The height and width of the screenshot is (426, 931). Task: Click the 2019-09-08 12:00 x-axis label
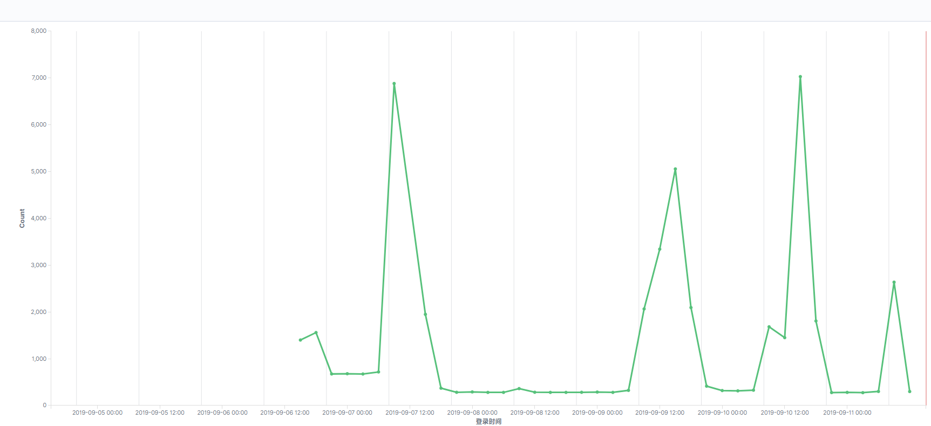coord(535,413)
